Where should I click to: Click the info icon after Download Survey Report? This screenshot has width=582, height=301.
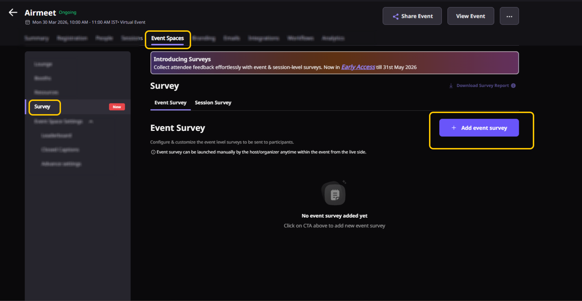(x=513, y=86)
